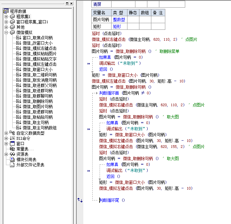Click the first 返回 () statement

(106, 69)
